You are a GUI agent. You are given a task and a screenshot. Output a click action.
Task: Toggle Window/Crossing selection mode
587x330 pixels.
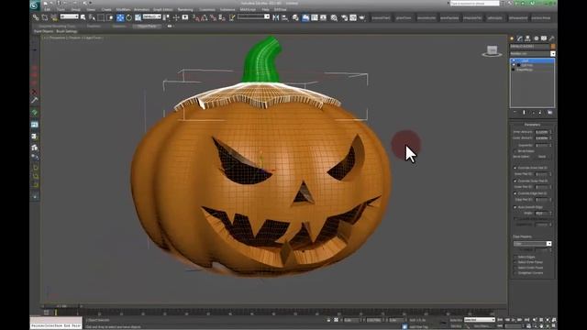pos(110,17)
